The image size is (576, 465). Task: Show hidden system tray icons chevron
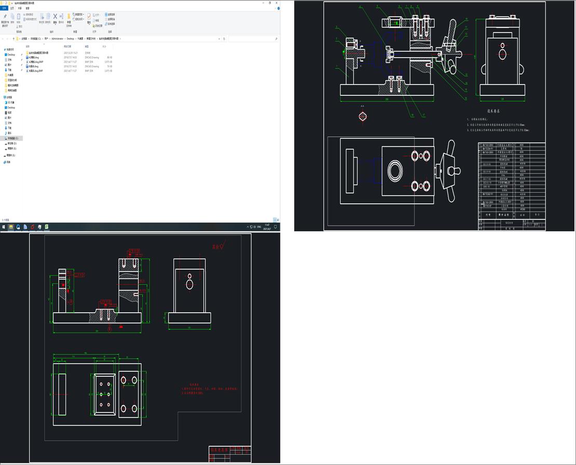click(x=248, y=227)
